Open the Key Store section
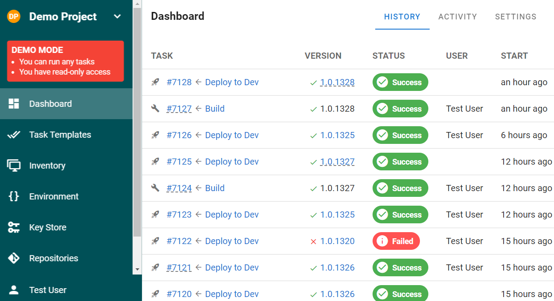554x301 pixels. tap(47, 227)
